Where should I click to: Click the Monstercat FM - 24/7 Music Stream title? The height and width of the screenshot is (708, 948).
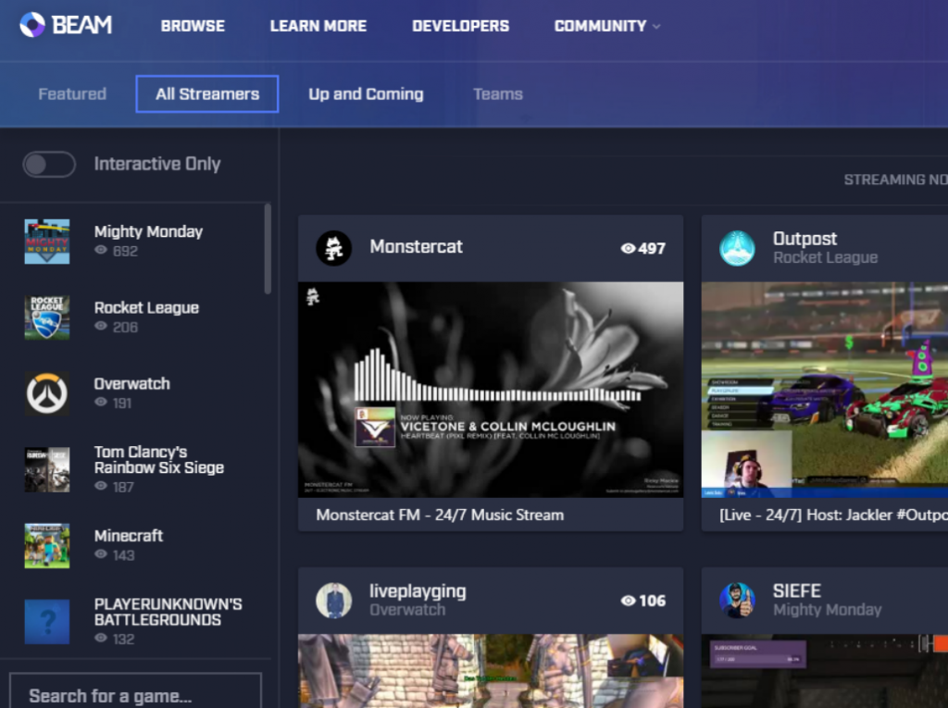point(440,515)
